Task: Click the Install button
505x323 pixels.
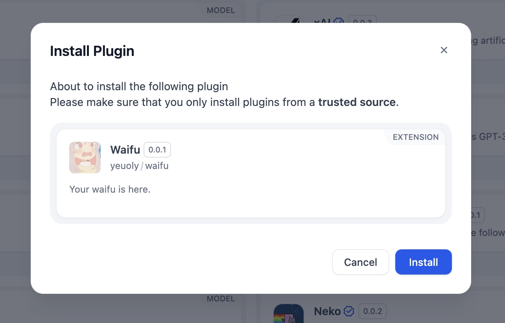Action: point(423,262)
